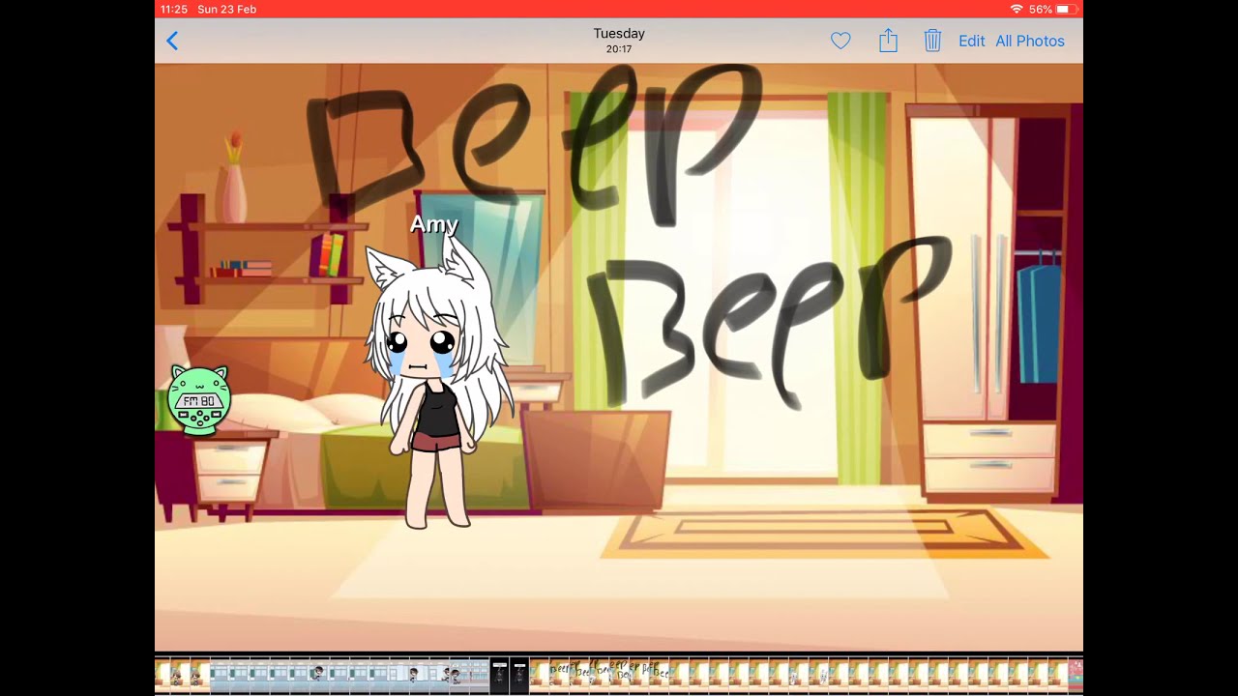
Task: Tap the Wi-Fi status icon
Action: (1016, 9)
